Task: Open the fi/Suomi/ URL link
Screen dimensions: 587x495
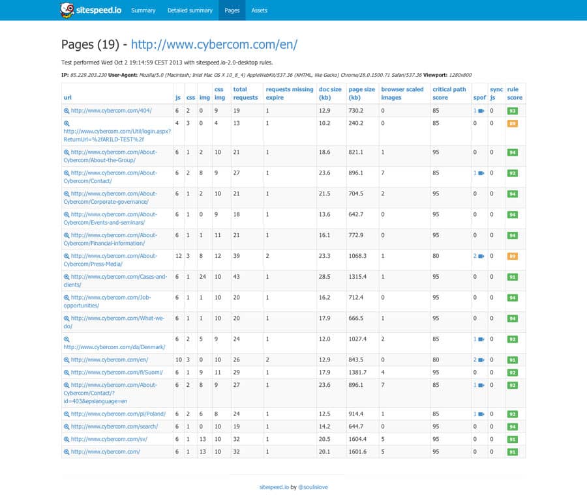Action: coord(117,373)
